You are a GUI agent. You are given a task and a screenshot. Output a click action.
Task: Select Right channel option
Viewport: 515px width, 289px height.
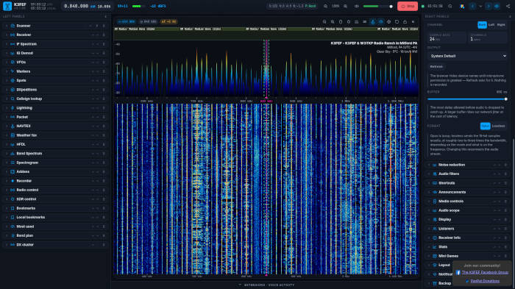(501, 25)
